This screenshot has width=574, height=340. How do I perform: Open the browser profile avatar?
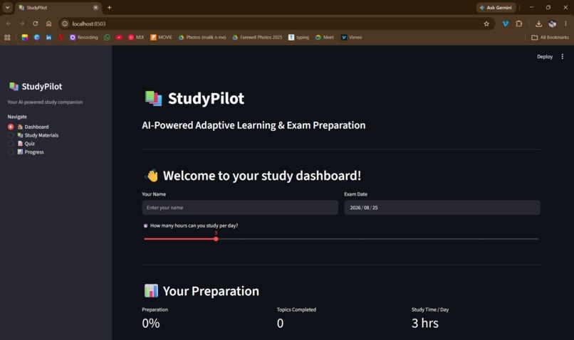coord(553,23)
